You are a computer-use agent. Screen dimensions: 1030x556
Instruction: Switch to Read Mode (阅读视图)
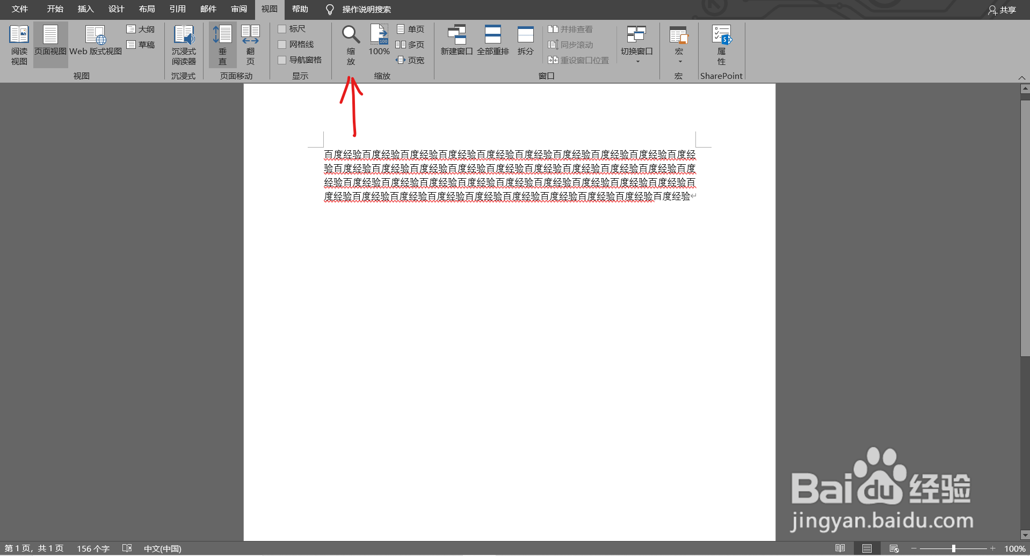(19, 45)
